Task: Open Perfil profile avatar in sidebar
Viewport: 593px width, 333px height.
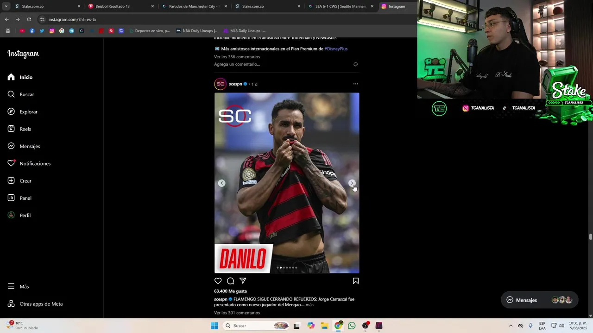Action: pyautogui.click(x=11, y=215)
